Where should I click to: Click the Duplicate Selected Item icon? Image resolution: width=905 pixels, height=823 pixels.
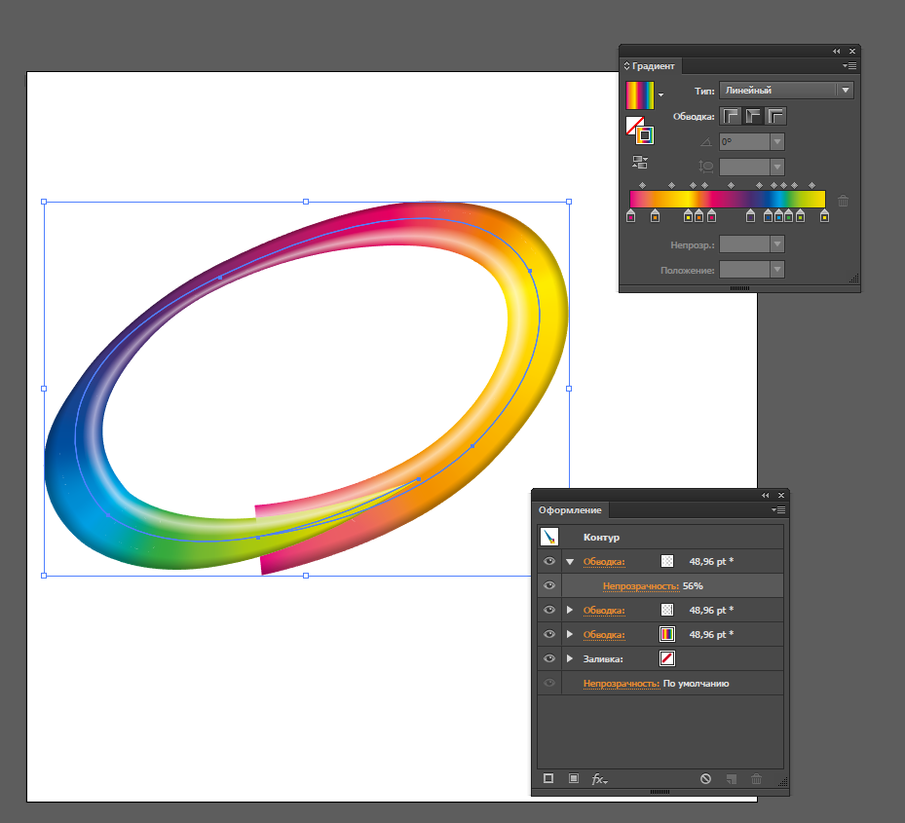point(732,779)
